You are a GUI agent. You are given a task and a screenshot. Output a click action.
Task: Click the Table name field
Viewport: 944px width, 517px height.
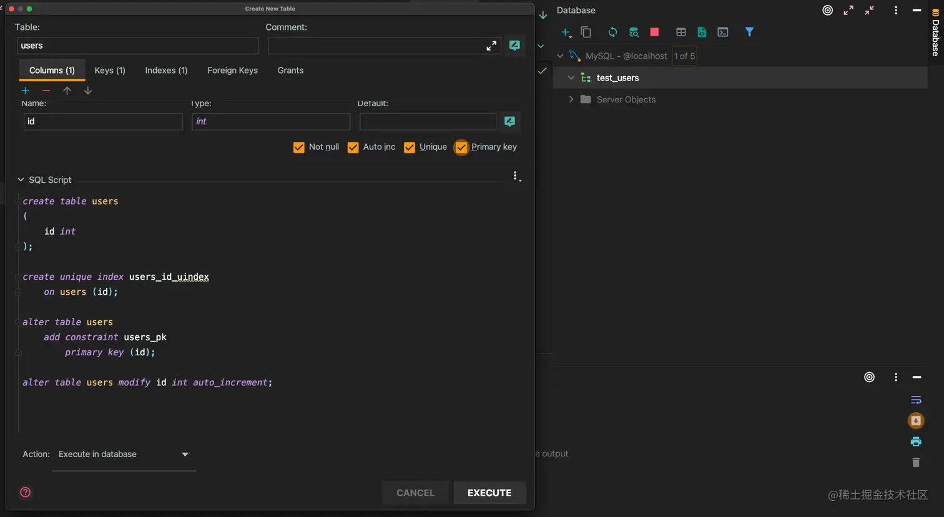point(137,46)
